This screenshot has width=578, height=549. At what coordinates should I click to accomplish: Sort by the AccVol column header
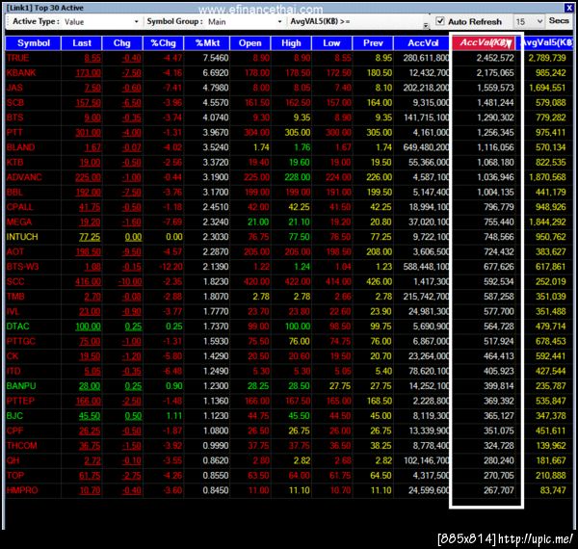423,43
